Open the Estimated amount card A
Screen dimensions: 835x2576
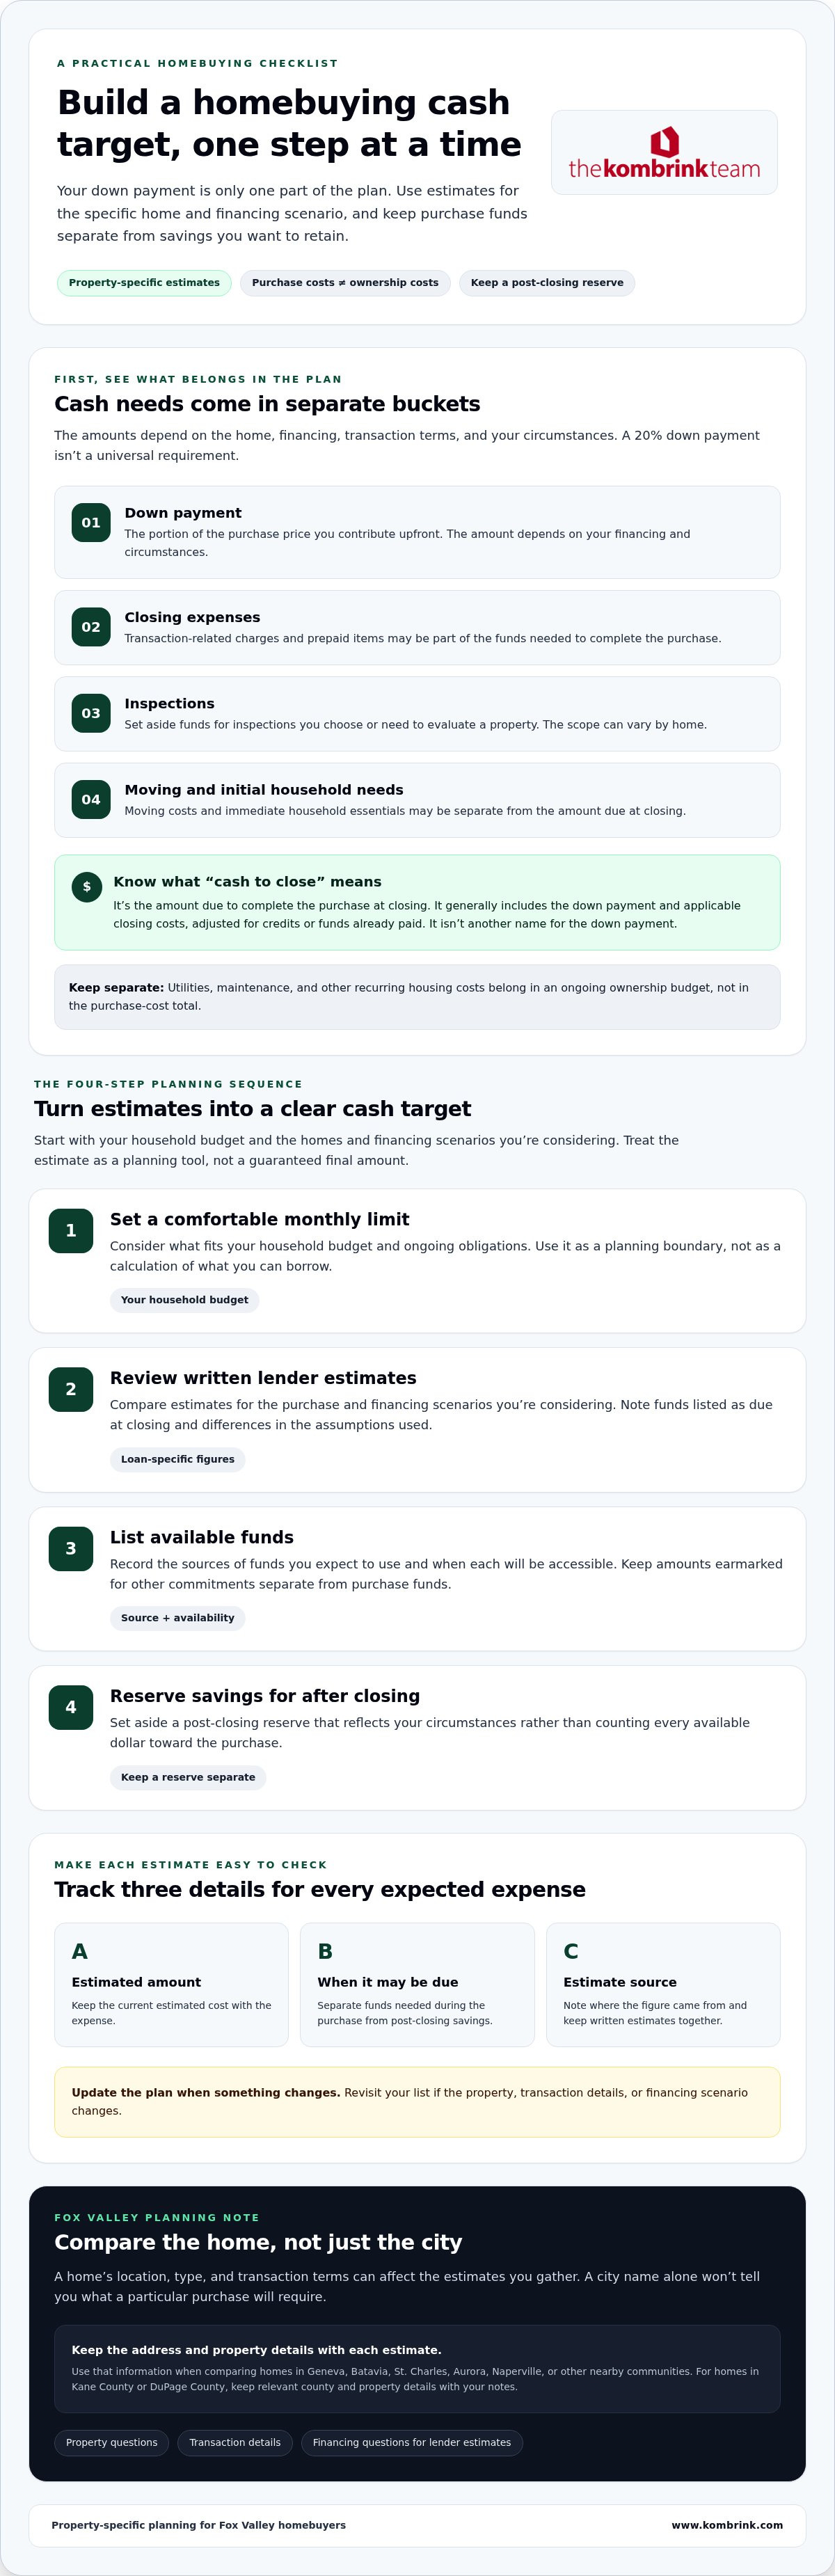171,1985
